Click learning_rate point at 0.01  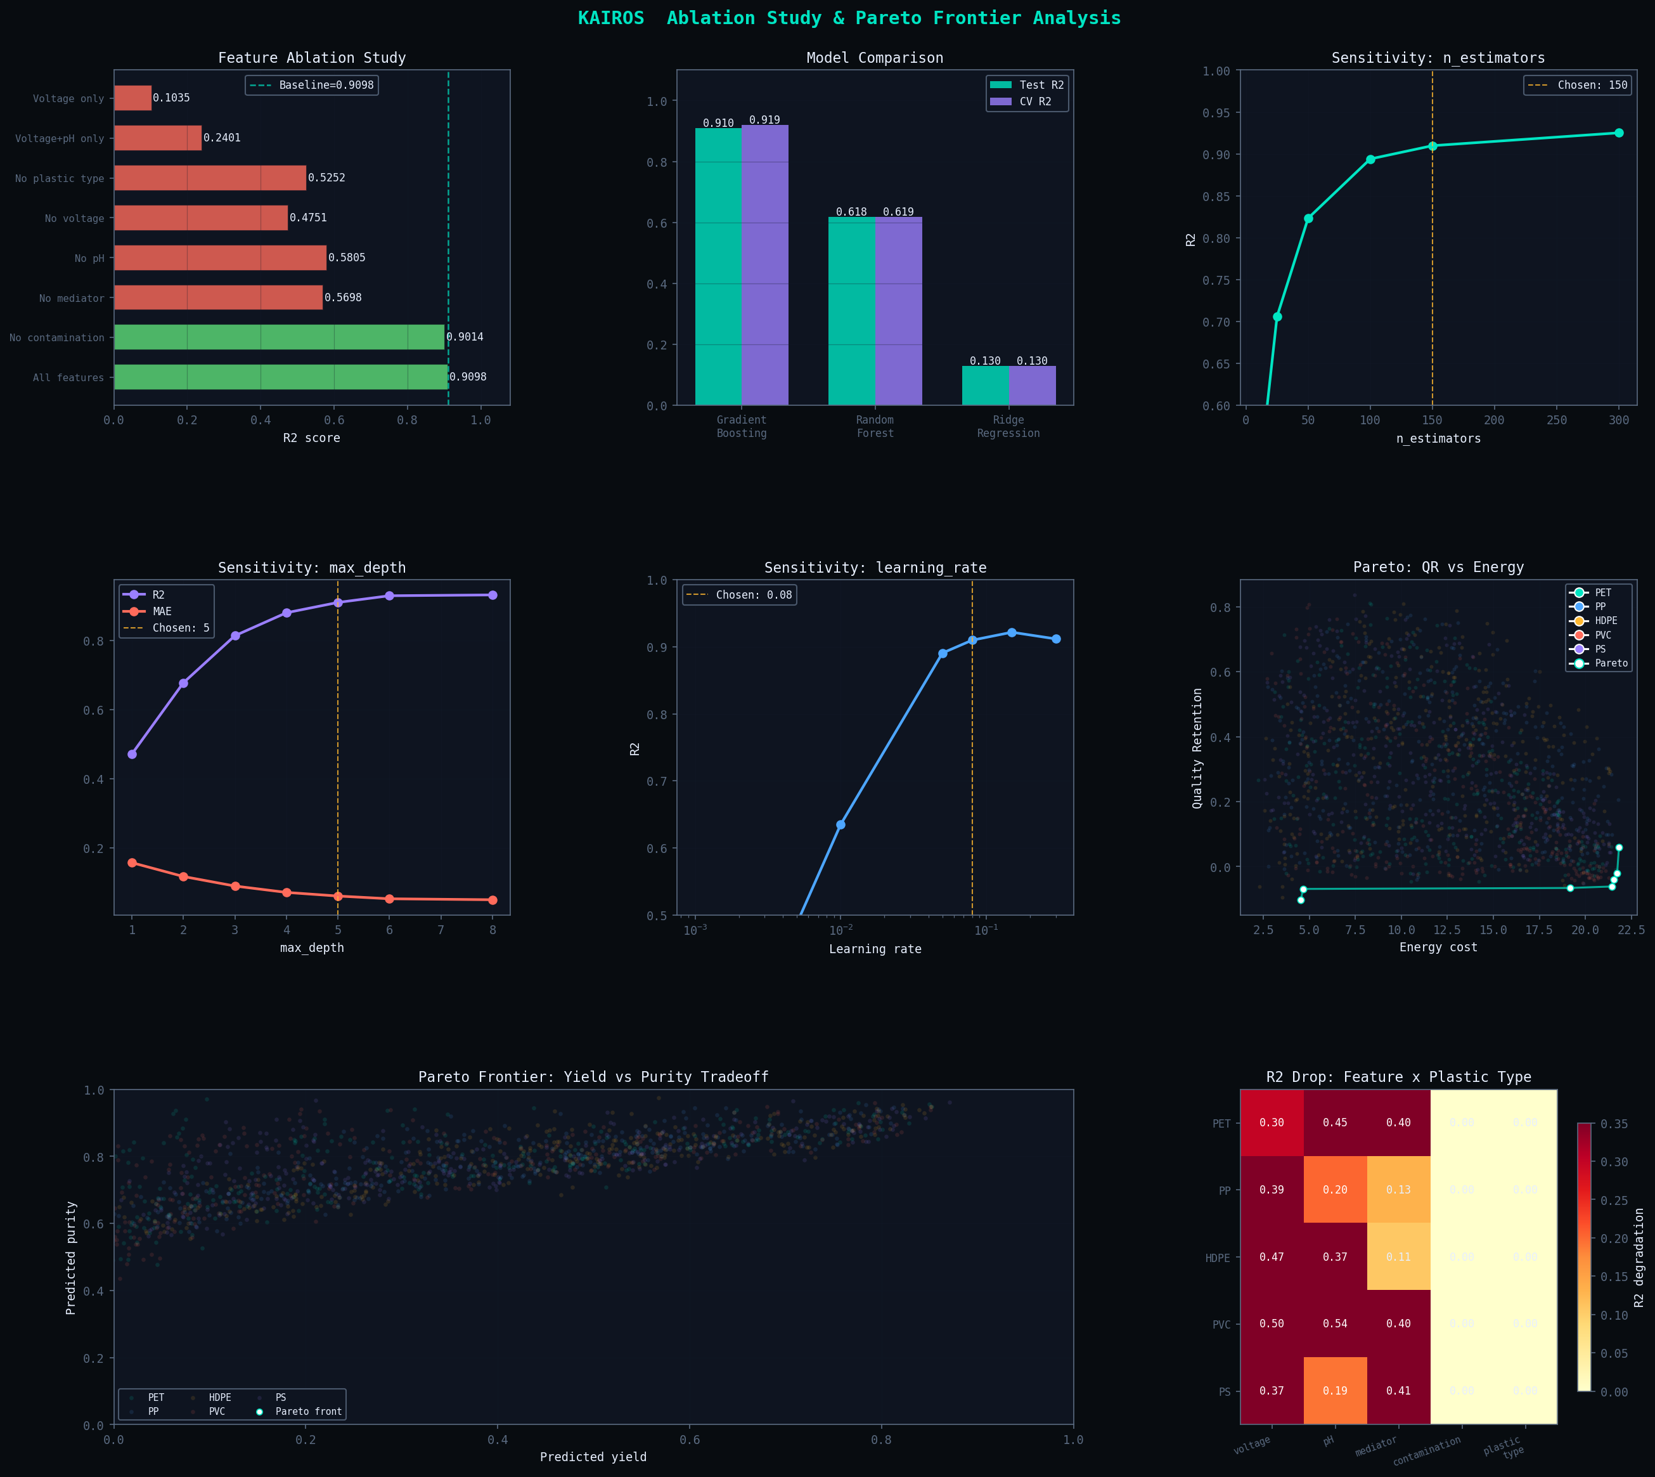pyautogui.click(x=840, y=824)
